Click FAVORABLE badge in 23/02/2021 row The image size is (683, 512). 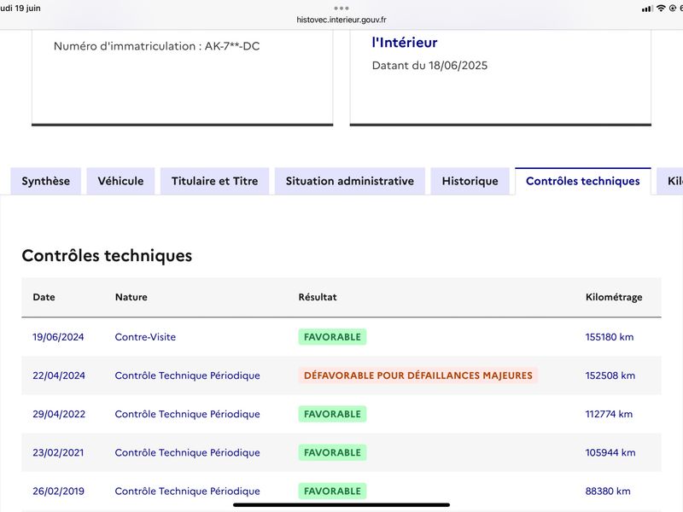click(332, 452)
